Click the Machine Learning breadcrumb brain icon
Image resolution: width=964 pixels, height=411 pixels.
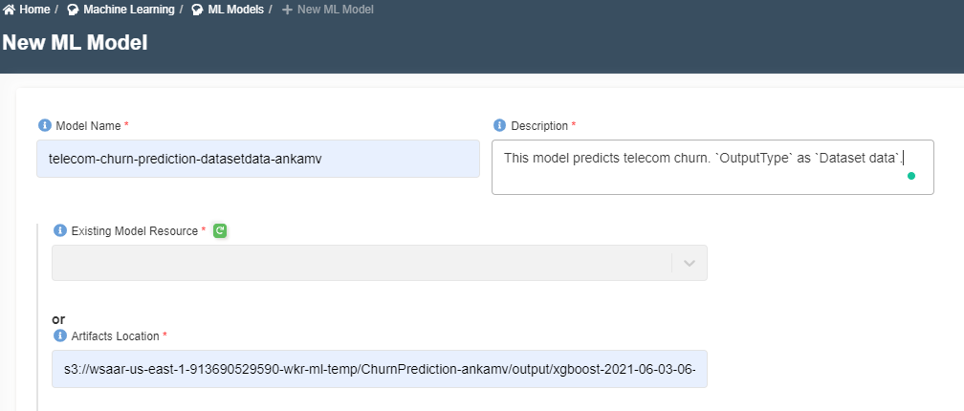click(x=73, y=11)
